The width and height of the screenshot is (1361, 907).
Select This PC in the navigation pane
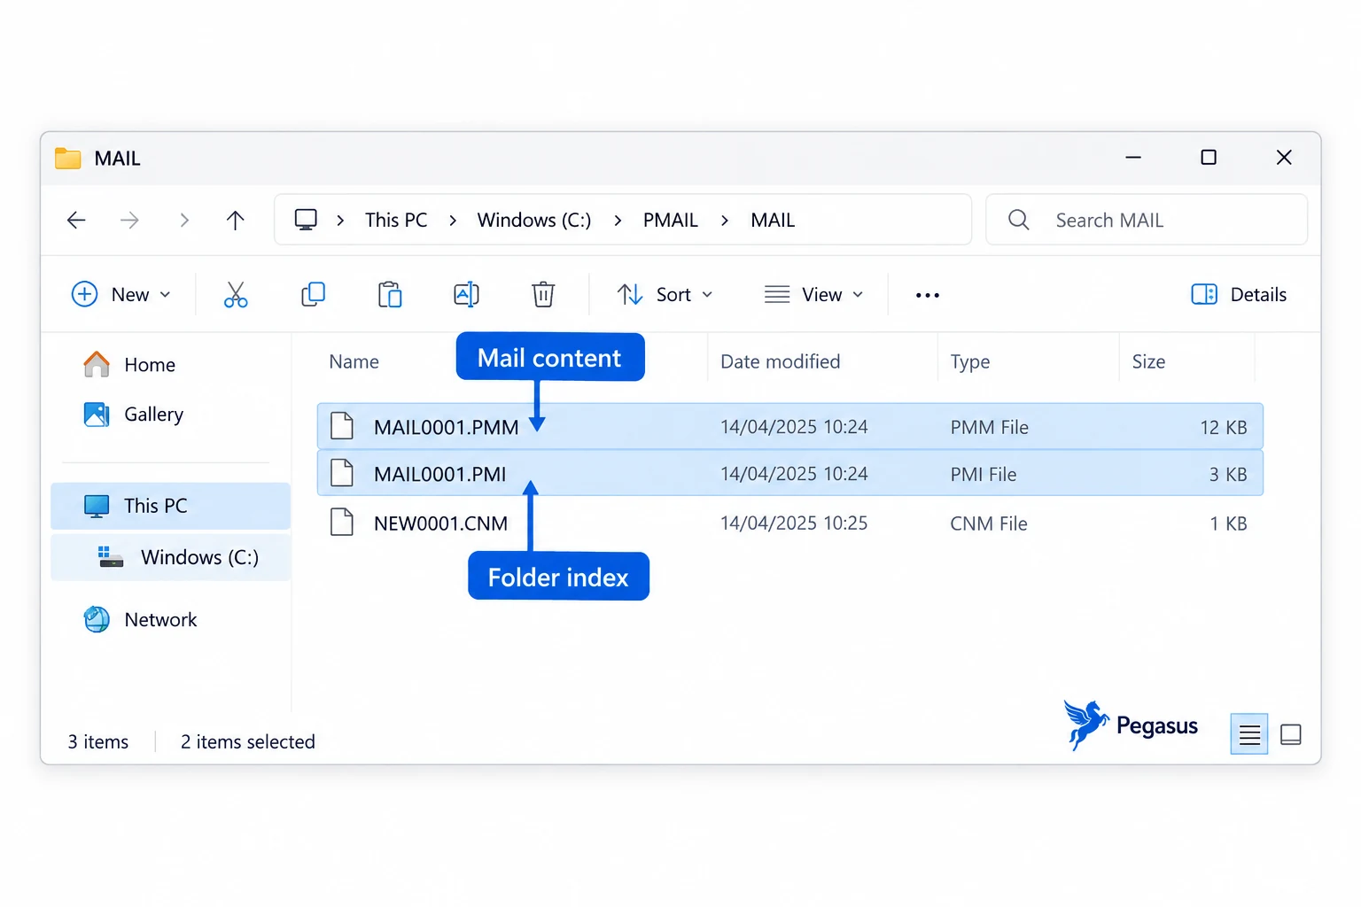coord(171,506)
